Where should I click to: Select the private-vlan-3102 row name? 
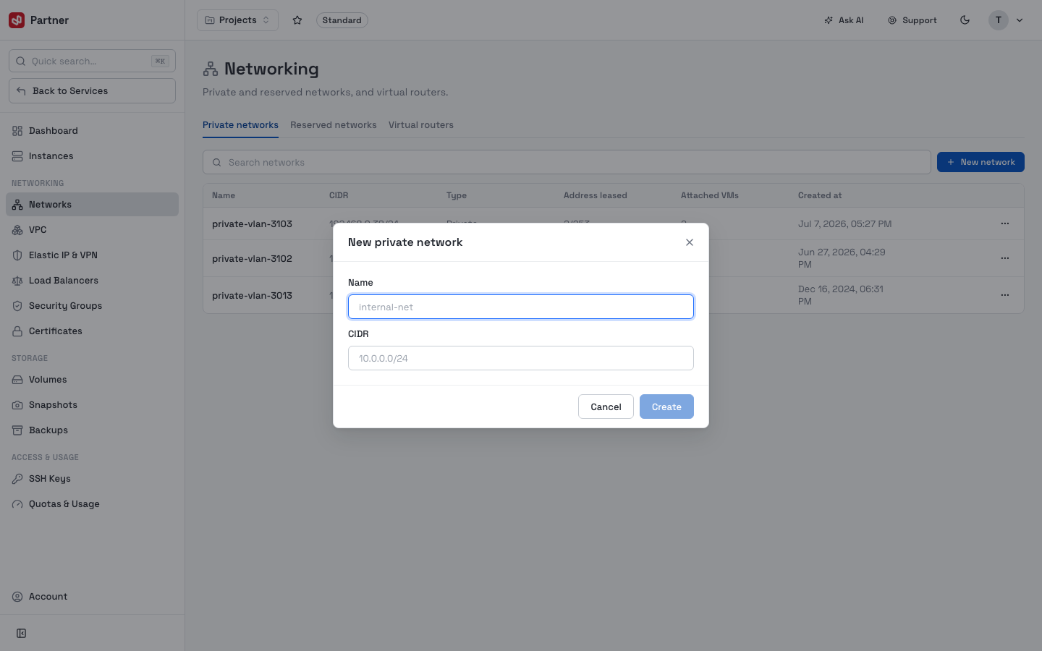coord(252,259)
